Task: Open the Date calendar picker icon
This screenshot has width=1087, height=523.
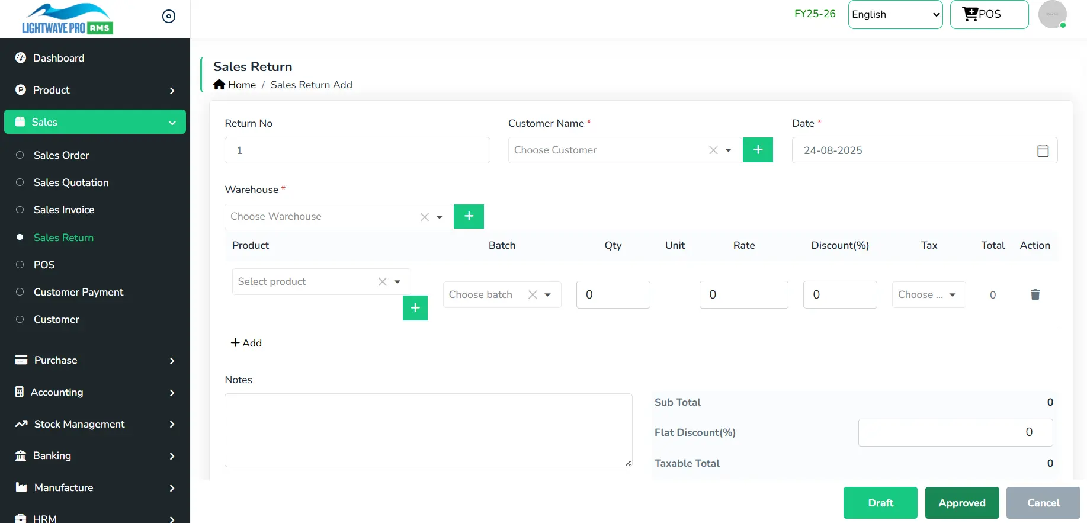Action: tap(1043, 150)
